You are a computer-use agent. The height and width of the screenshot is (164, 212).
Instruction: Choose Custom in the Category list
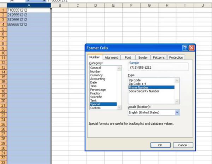(95, 108)
